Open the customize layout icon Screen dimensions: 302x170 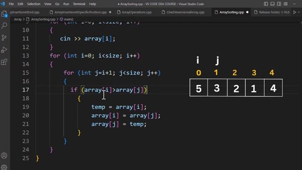tap(285, 4)
